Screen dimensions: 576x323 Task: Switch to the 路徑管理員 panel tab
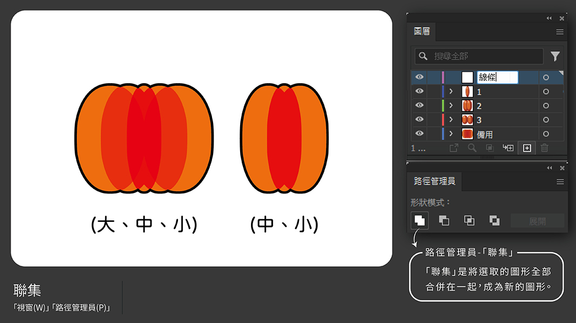coord(434,181)
